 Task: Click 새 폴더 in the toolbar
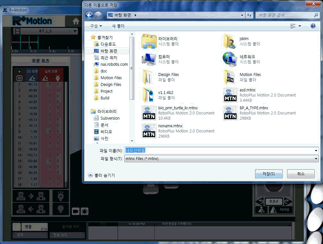118,26
